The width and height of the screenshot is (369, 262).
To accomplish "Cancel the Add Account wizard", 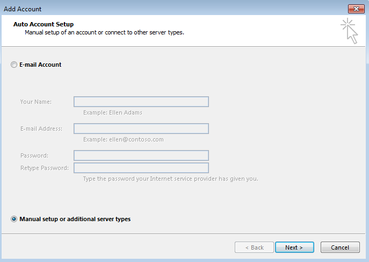I will [x=339, y=247].
